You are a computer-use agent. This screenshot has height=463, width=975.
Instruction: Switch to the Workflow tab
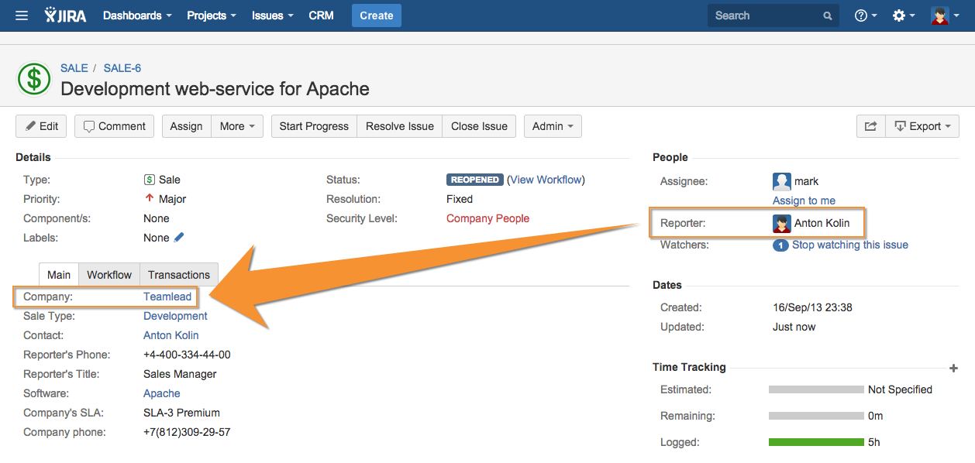(109, 275)
